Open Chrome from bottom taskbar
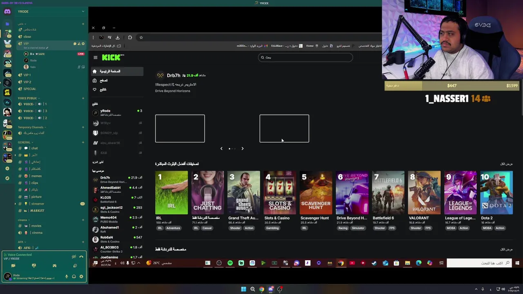This screenshot has height=294, width=523. [x=261, y=289]
